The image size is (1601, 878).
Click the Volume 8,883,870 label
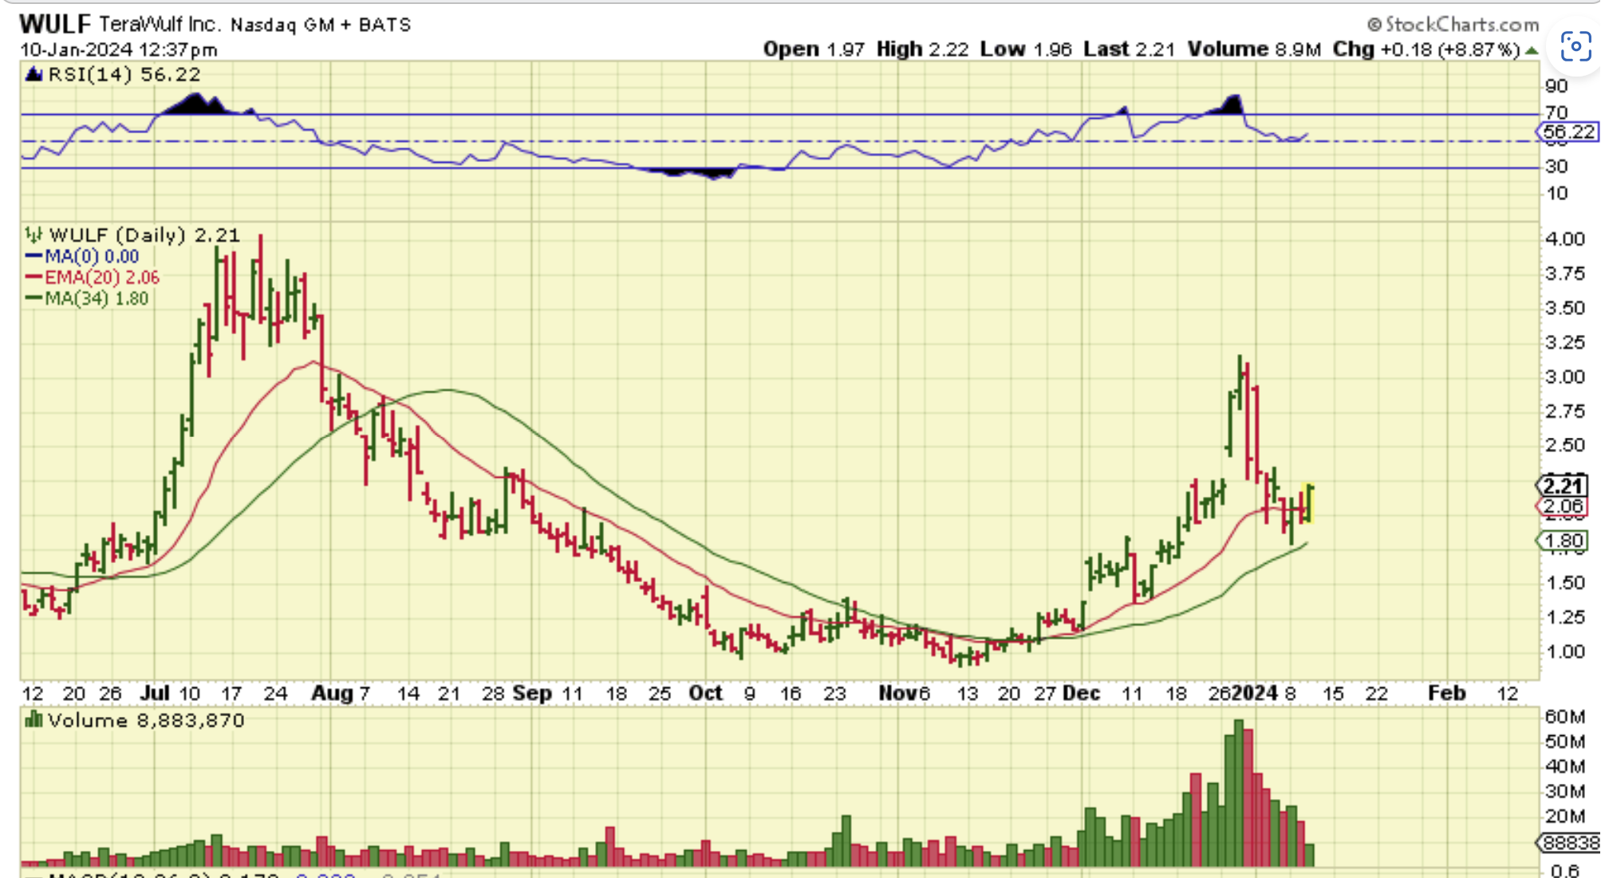pos(146,721)
